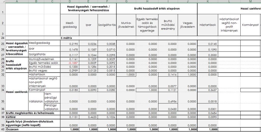261x132 pixels.
Task: Select the cell containing 0,1131
Action: click(x=70, y=117)
